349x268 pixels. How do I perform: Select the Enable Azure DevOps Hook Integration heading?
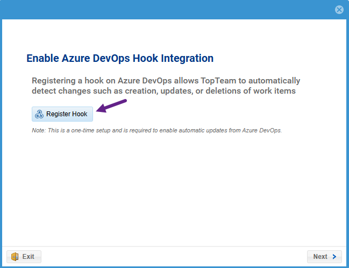coord(120,58)
